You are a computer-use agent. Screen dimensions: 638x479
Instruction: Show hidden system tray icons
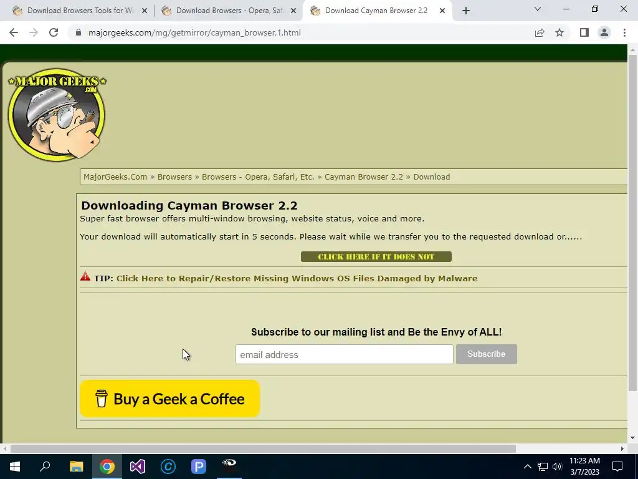(x=527, y=467)
